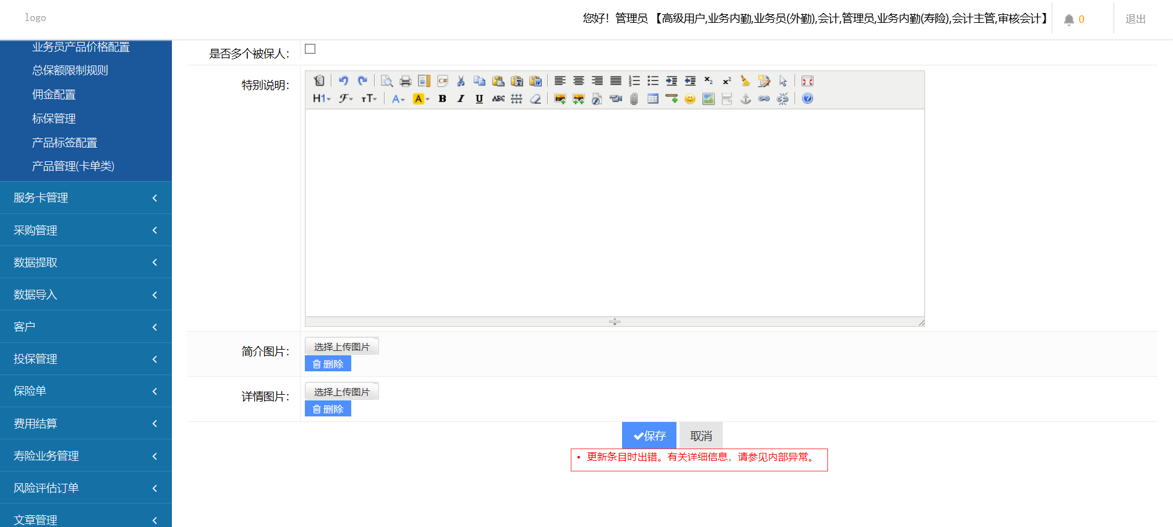Click 选择上传图片 for 详情图片
The width and height of the screenshot is (1173, 527).
342,392
